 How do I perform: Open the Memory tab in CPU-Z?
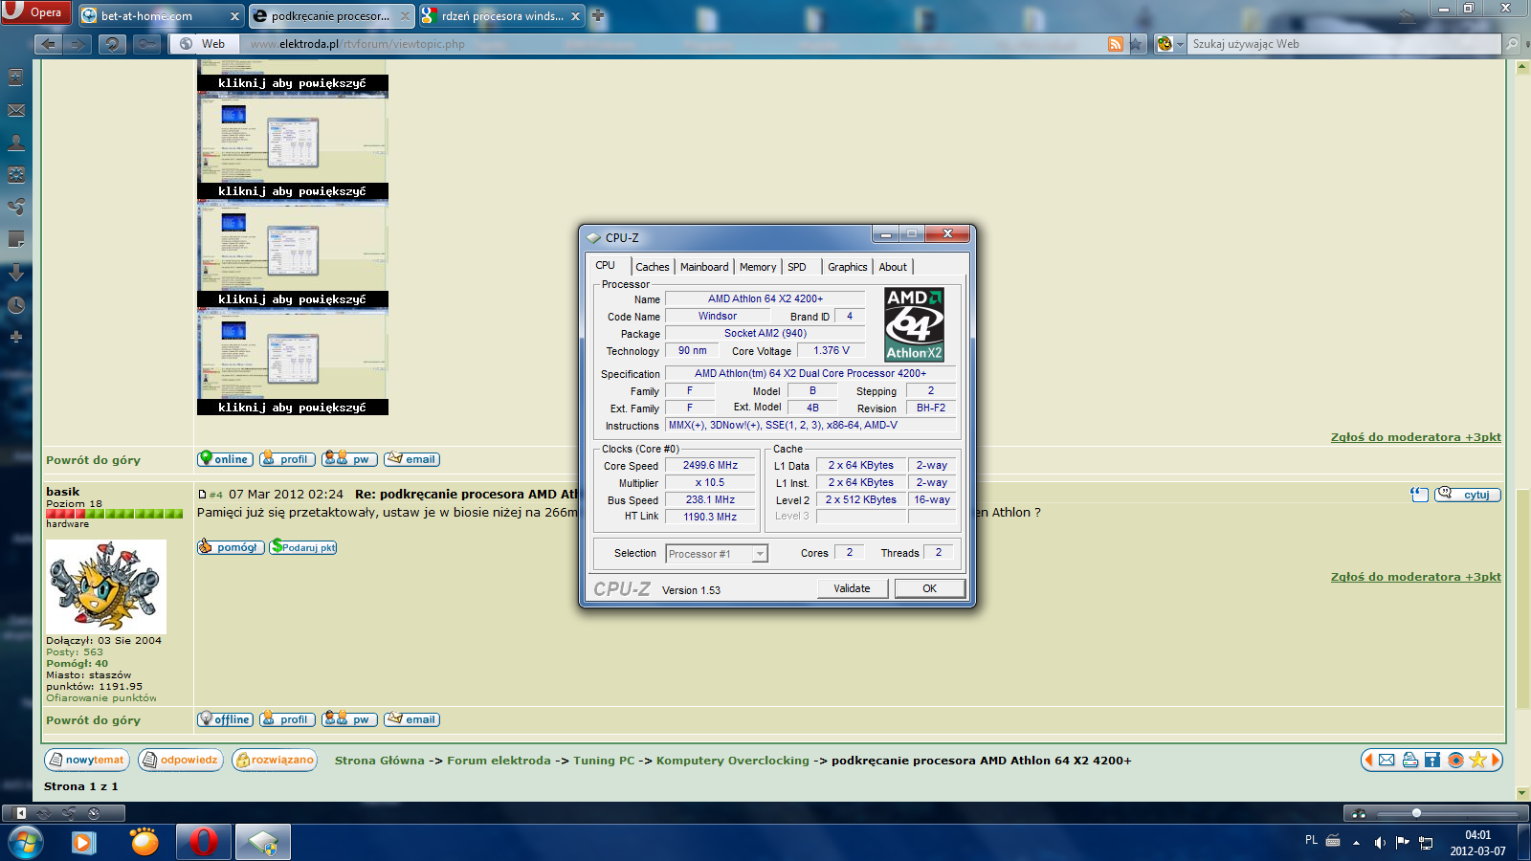(x=758, y=267)
